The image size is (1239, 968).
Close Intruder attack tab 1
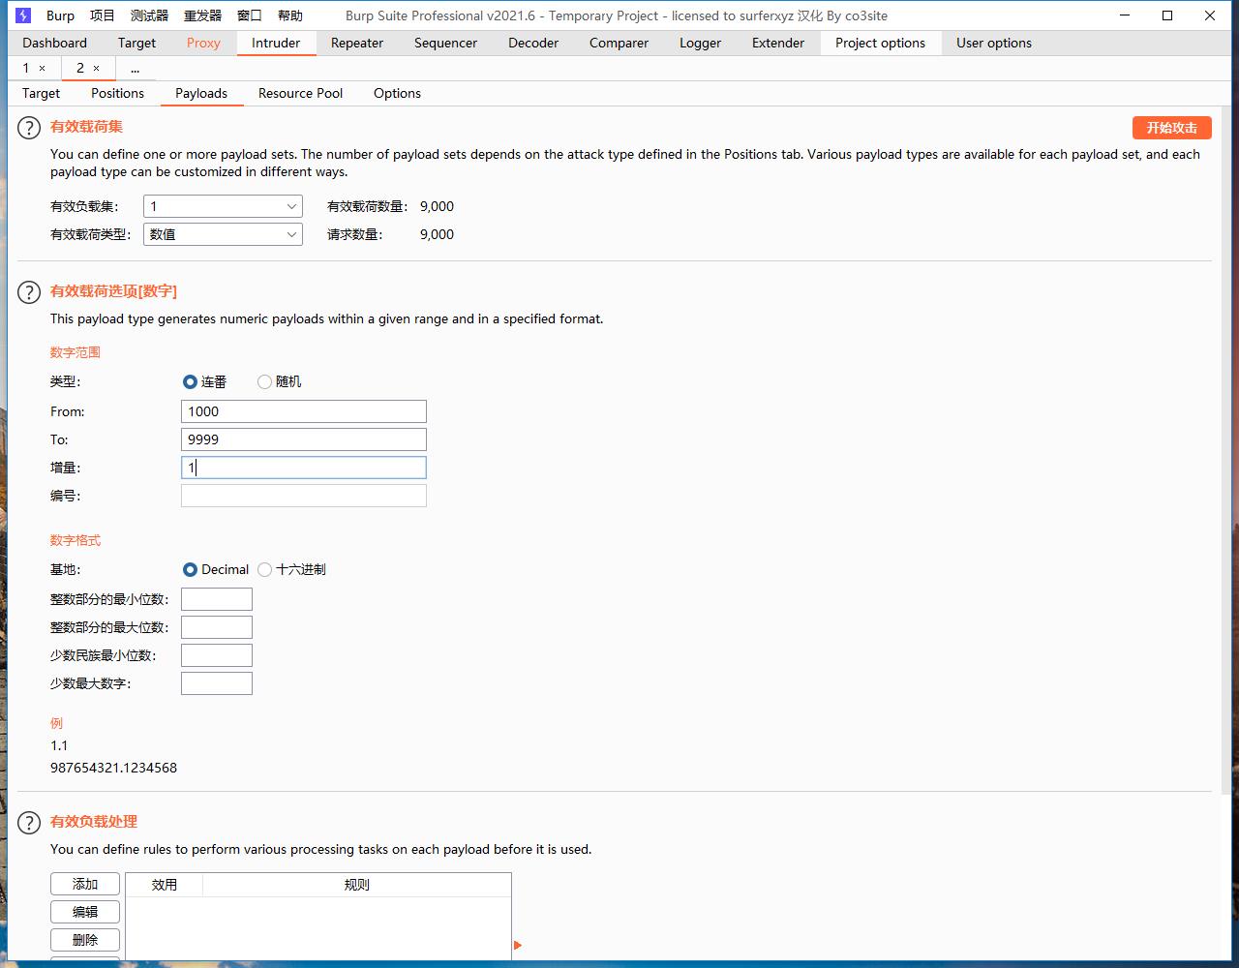pos(42,68)
